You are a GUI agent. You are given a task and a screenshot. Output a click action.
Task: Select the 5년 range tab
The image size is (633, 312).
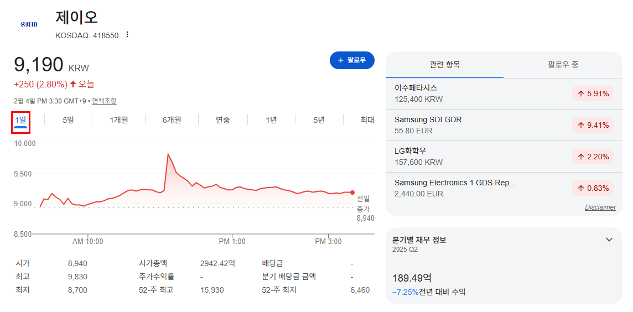coord(319,120)
